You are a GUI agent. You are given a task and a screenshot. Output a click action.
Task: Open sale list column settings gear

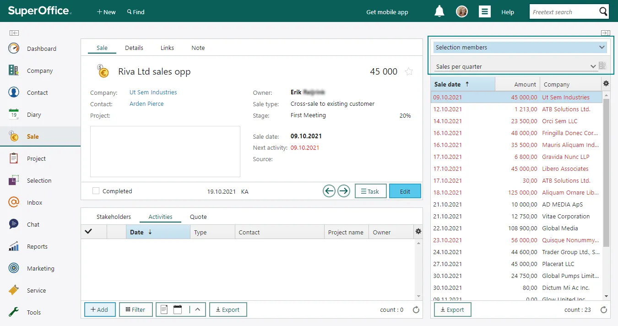pyautogui.click(x=606, y=84)
